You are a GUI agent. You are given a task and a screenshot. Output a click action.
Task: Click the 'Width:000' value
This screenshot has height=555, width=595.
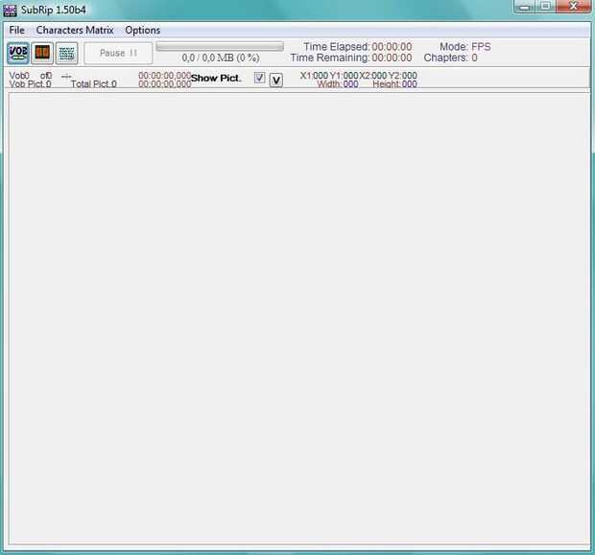click(338, 83)
